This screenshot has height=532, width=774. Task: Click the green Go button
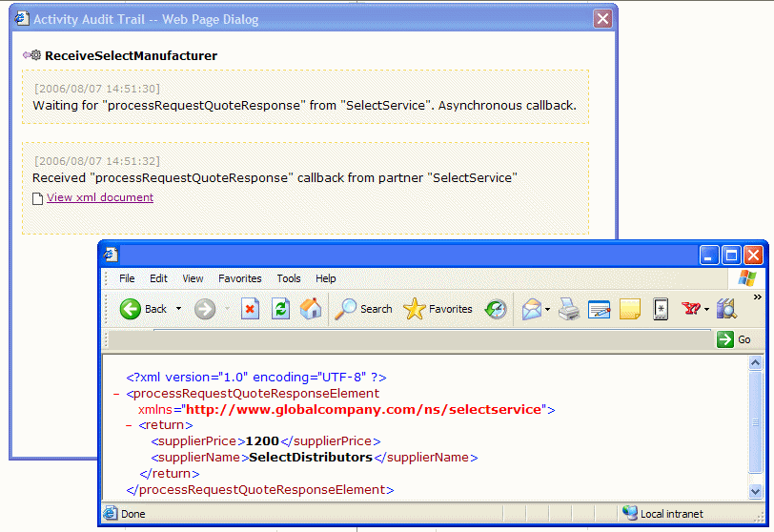pyautogui.click(x=734, y=339)
